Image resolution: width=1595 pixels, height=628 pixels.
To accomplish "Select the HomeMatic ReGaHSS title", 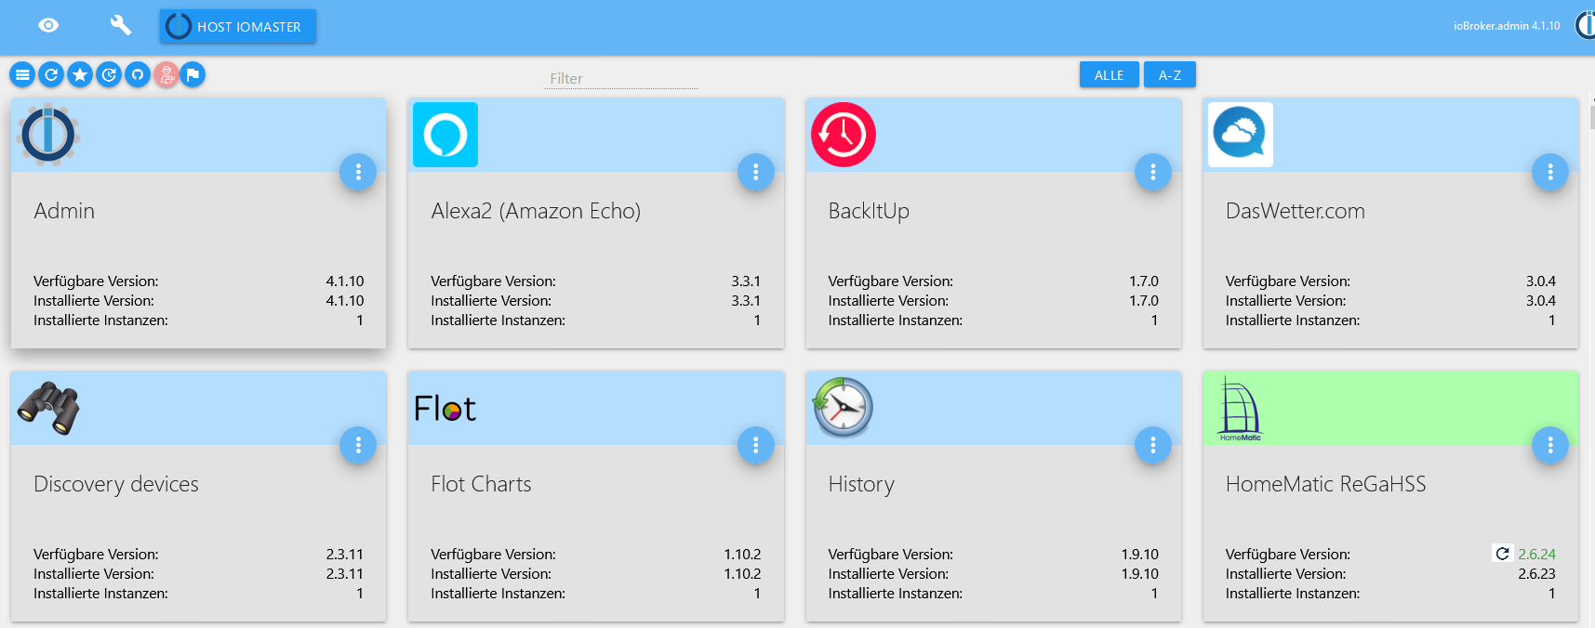I will (x=1325, y=484).
